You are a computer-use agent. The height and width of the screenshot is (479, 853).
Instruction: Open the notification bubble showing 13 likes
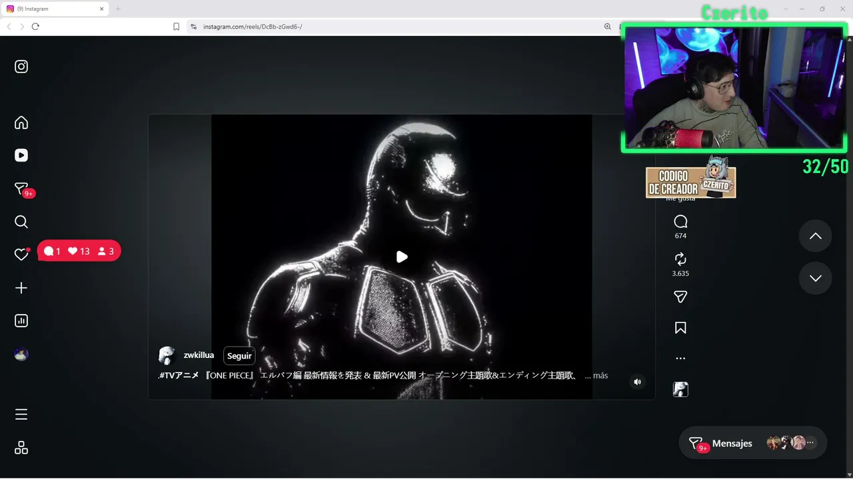click(79, 251)
